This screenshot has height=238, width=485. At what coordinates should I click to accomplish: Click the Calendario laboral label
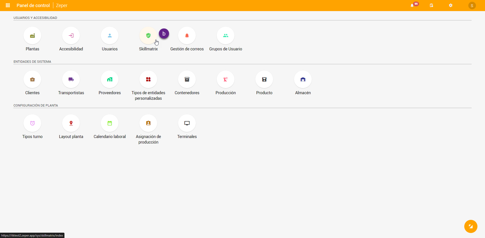[110, 137]
